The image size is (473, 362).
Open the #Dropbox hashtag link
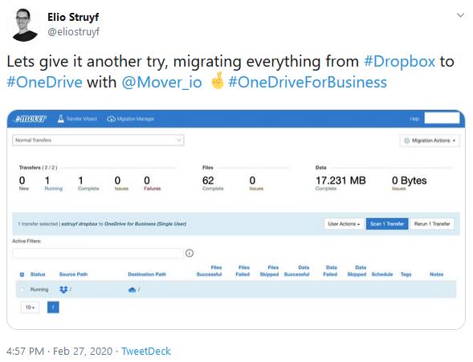click(x=399, y=62)
